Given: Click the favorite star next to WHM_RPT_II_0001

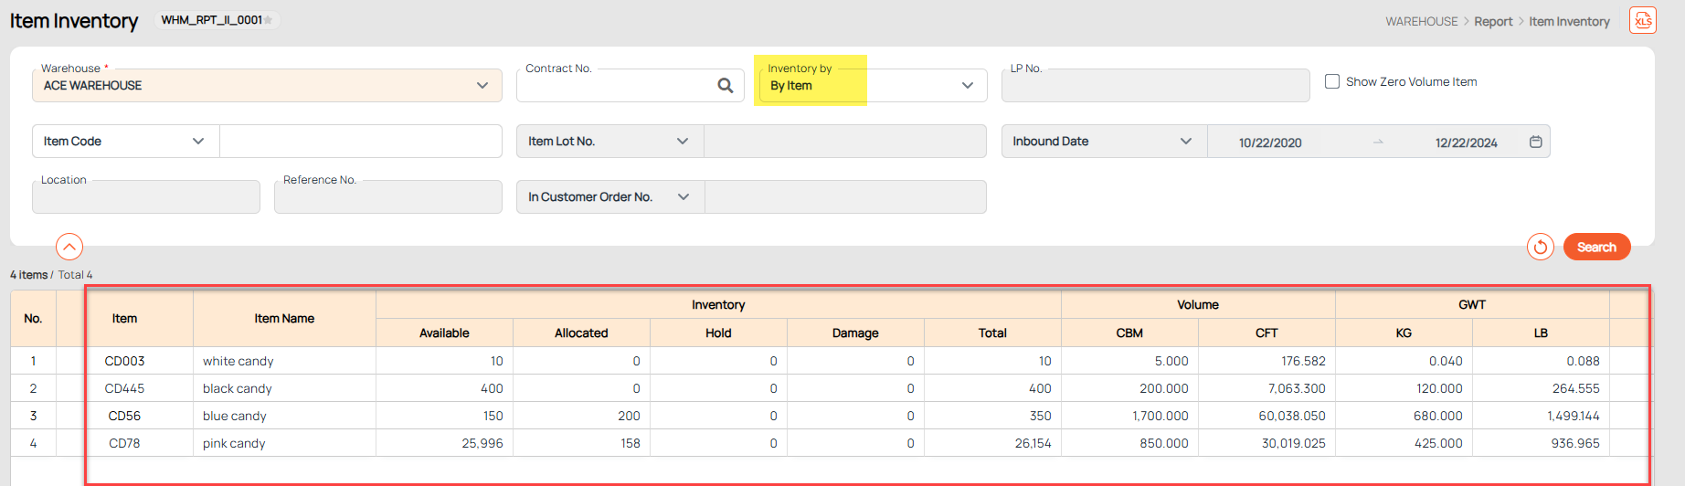Looking at the screenshot, I should point(269,20).
